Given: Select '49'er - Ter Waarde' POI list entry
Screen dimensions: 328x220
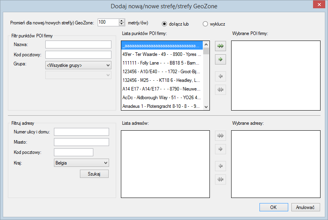Looking at the screenshot, I should pos(161,54).
